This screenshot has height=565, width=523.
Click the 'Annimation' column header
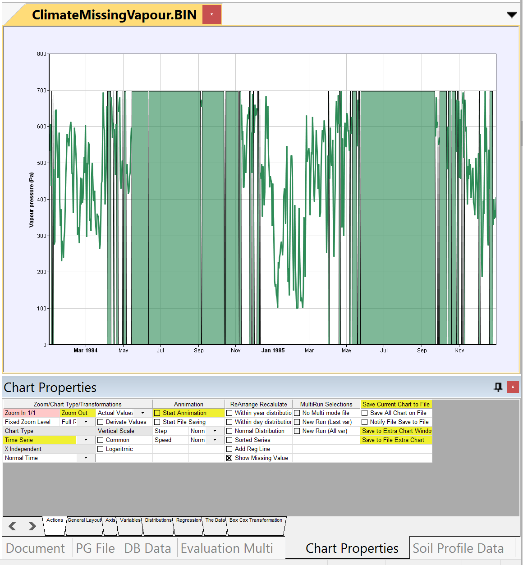coord(188,405)
